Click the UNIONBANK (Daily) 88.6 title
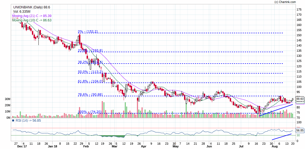 (31, 7)
